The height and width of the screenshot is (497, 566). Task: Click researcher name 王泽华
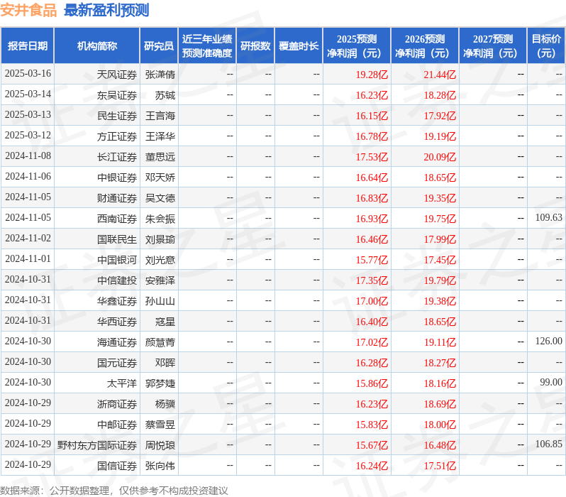pyautogui.click(x=160, y=136)
